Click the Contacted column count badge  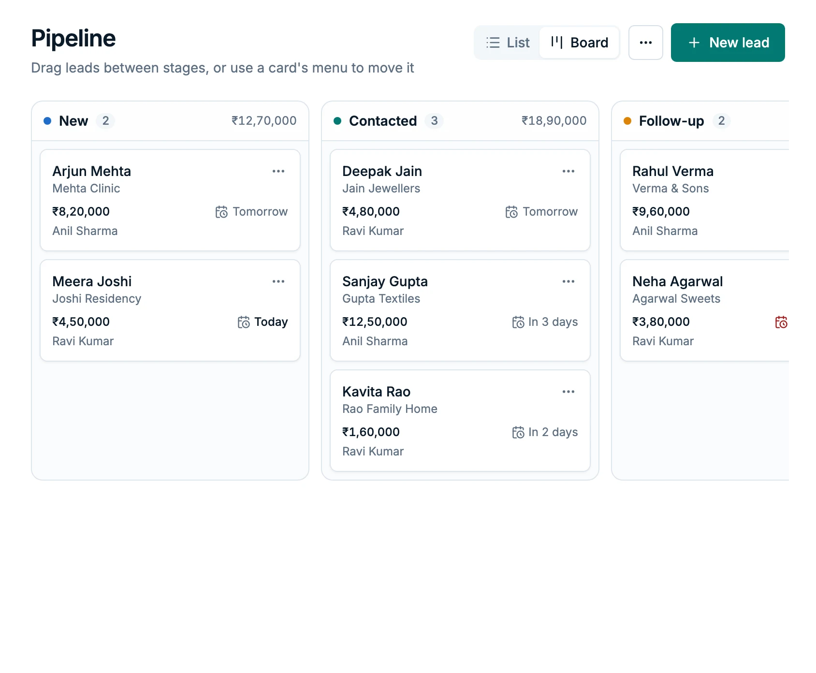point(434,121)
